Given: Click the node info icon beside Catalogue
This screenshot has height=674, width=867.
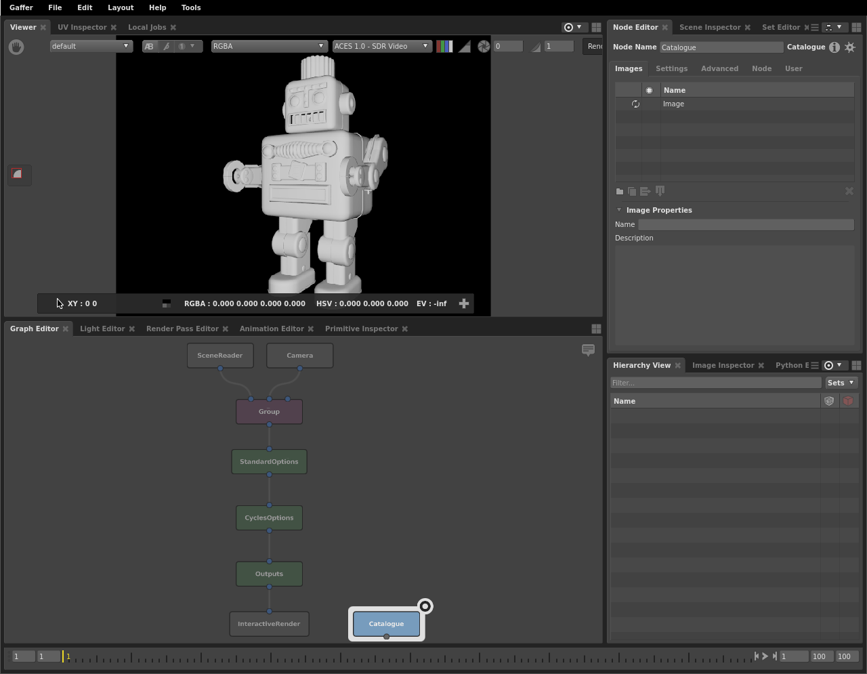Looking at the screenshot, I should 834,47.
